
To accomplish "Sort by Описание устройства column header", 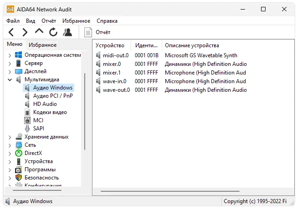I will click(192, 45).
